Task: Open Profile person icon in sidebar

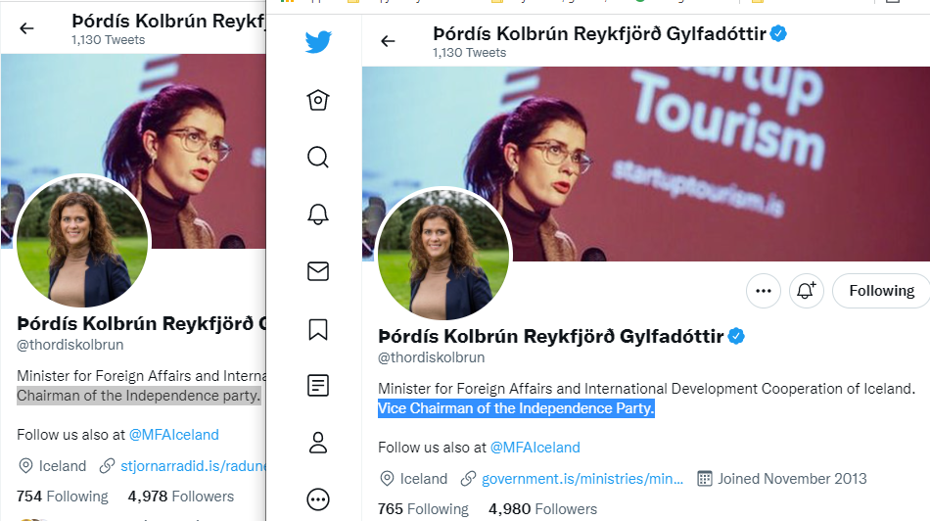Action: 318,443
